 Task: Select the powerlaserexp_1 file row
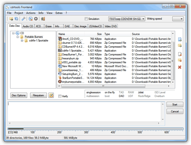click(114, 70)
